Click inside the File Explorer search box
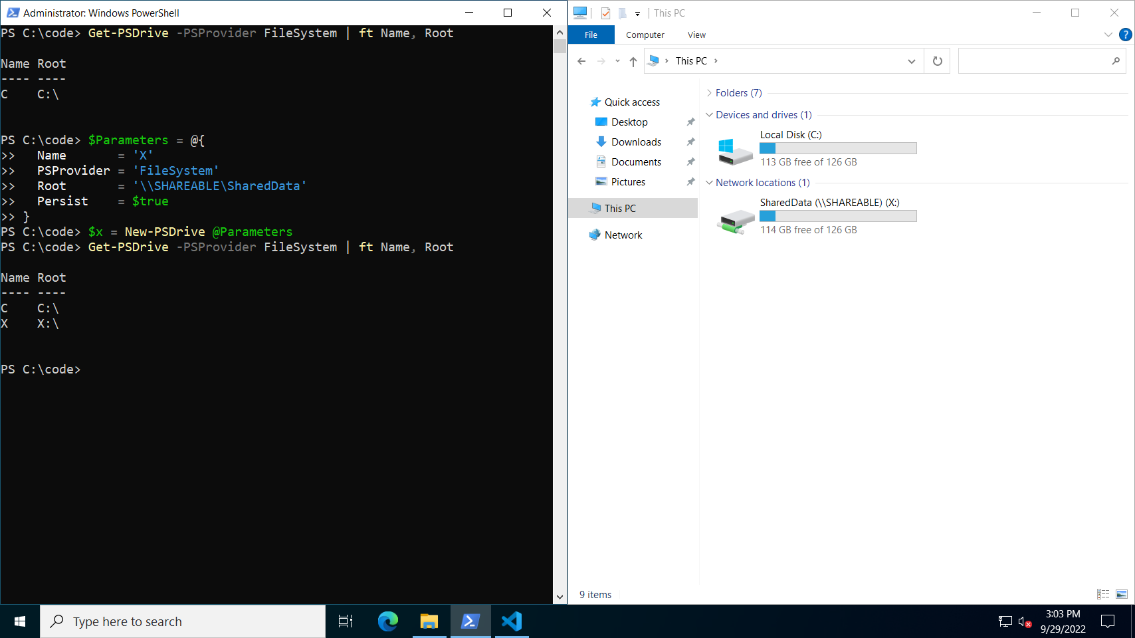This screenshot has width=1135, height=638. [1037, 60]
